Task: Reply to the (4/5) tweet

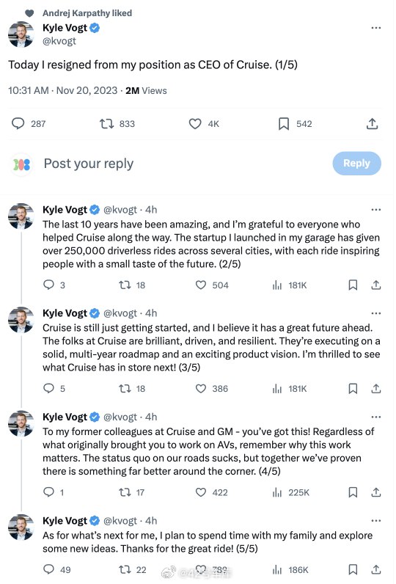Action: pyautogui.click(x=48, y=492)
